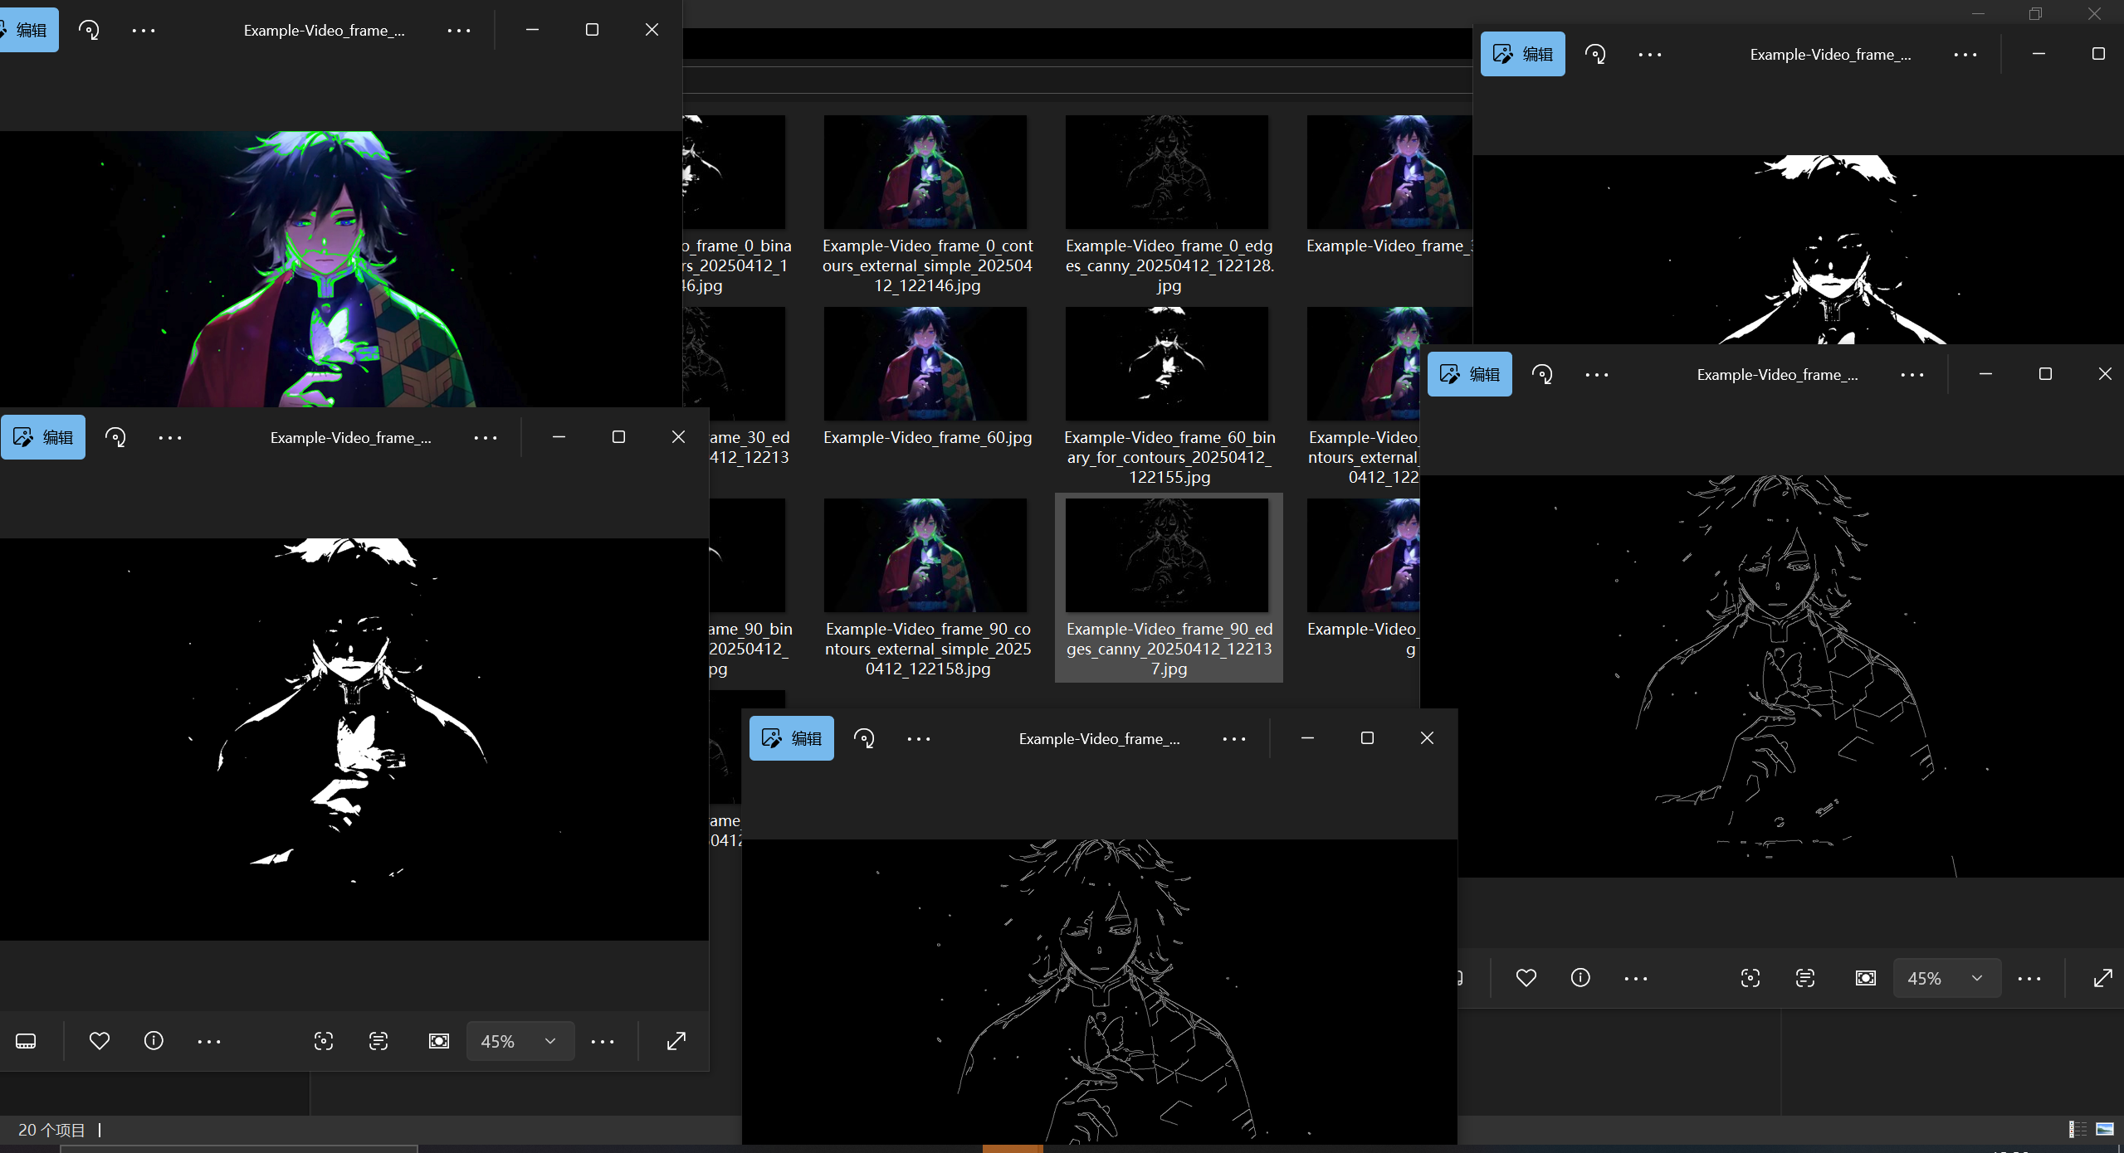Screen dimensions: 2124x1153
Task: Open the 45% zoom dropdown
Action: coord(520,1041)
